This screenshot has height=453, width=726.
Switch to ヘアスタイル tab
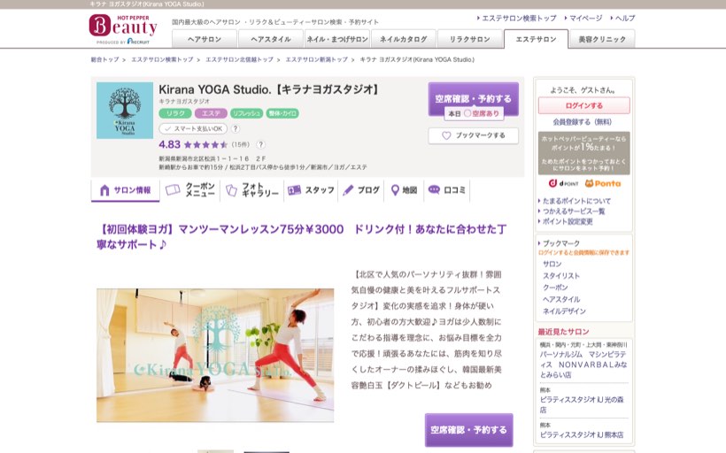tap(271, 39)
